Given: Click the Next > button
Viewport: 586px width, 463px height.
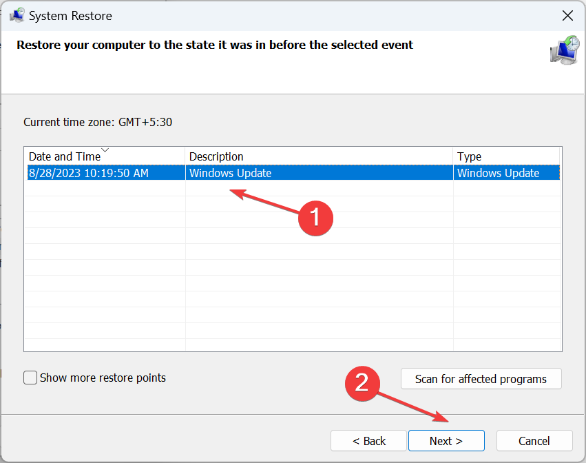Looking at the screenshot, I should coord(446,440).
